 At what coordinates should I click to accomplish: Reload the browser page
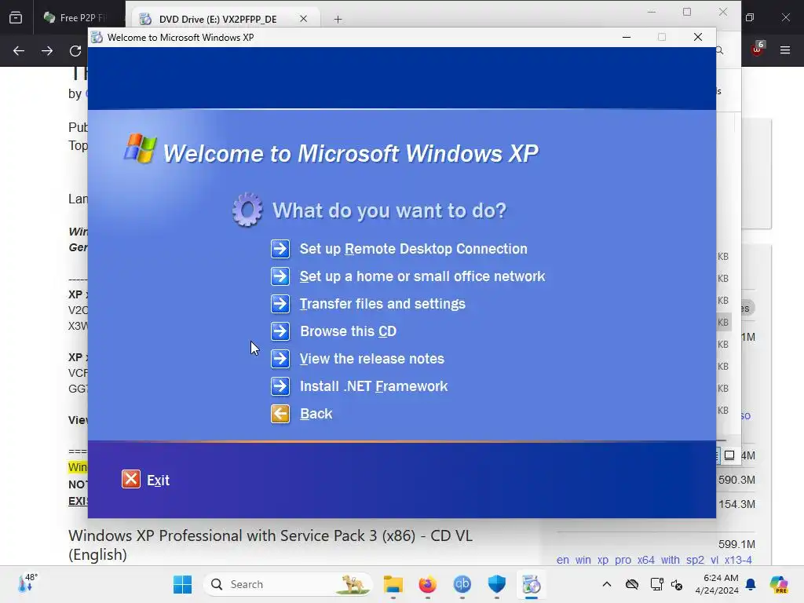[75, 51]
